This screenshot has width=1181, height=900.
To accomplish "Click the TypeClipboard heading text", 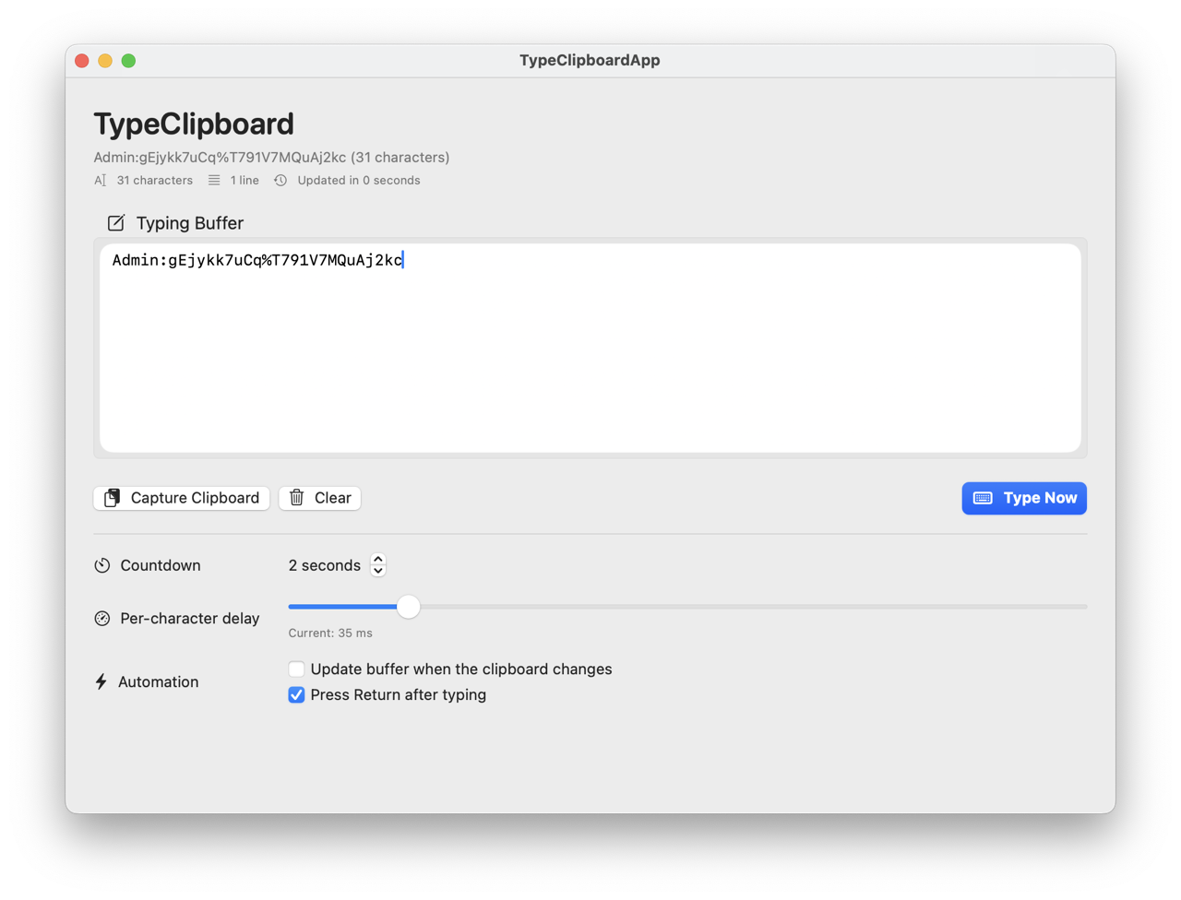I will click(193, 123).
